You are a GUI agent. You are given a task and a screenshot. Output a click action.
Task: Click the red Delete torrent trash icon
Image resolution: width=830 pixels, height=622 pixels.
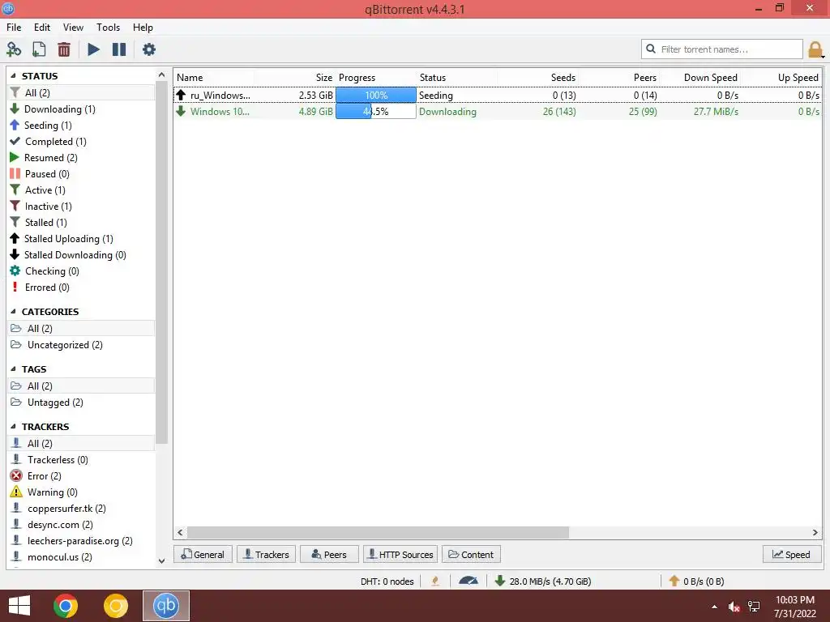coord(64,49)
